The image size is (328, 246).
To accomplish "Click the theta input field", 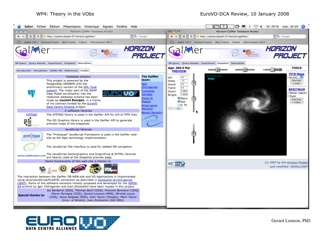I will coord(184,81).
